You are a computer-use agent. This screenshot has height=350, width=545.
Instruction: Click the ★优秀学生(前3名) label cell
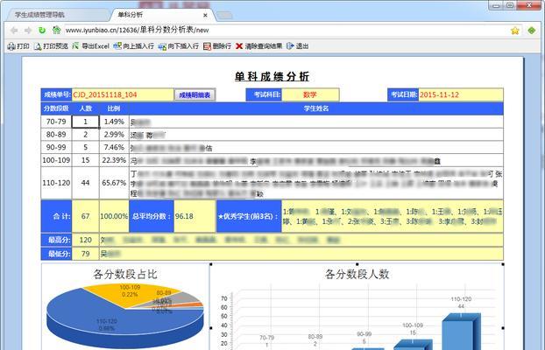(x=249, y=216)
